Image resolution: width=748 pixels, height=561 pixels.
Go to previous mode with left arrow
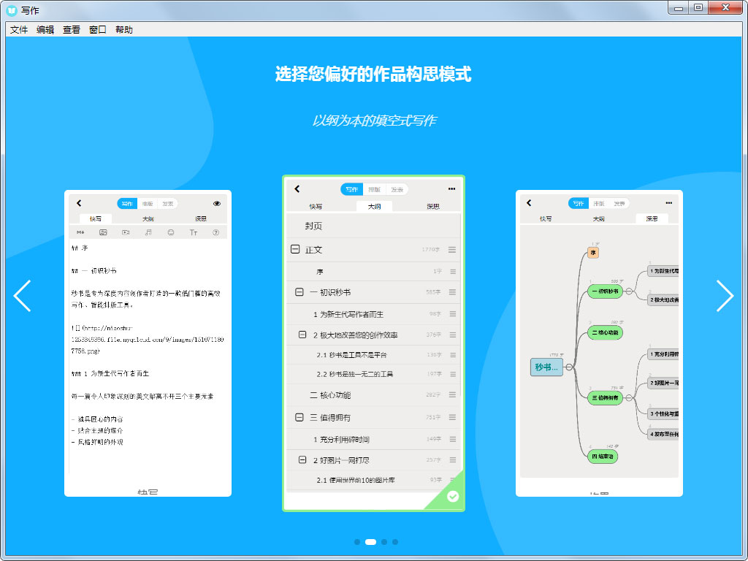[23, 296]
